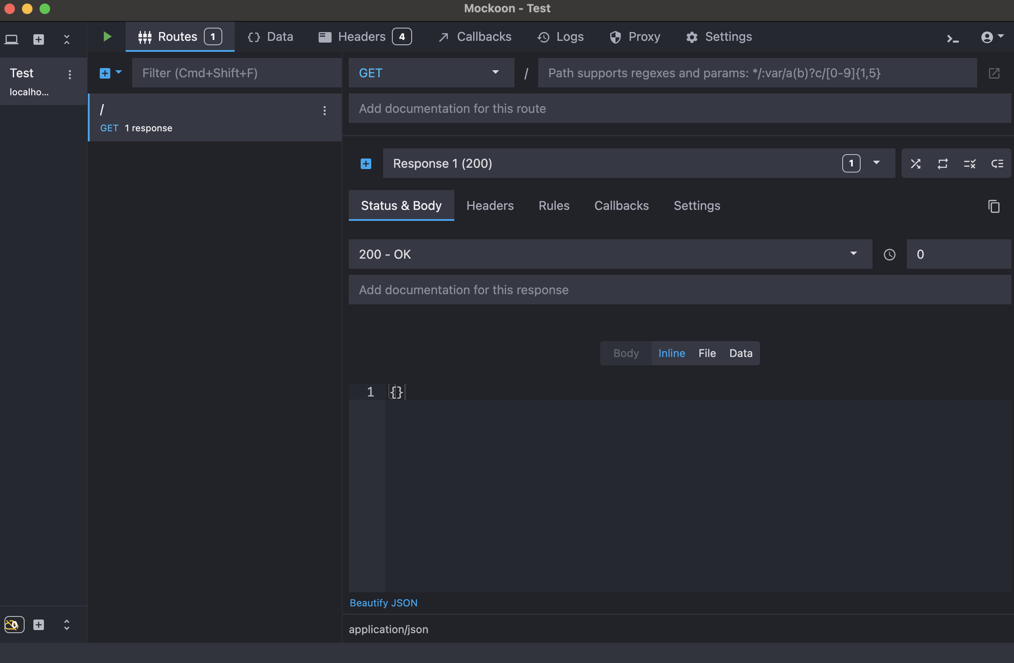Open the 200 - OK status dropdown

pyautogui.click(x=610, y=254)
